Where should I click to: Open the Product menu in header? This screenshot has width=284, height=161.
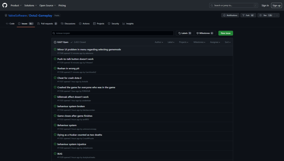(16, 5)
